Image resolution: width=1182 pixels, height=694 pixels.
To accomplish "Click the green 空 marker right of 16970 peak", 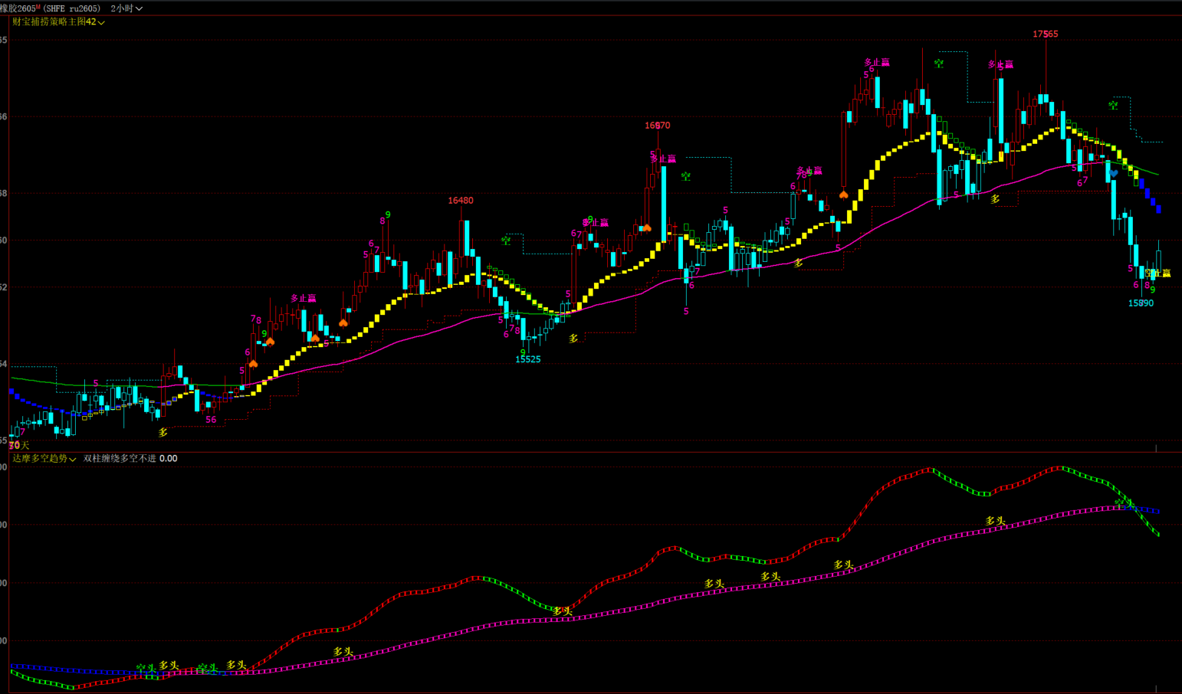I will 685,176.
